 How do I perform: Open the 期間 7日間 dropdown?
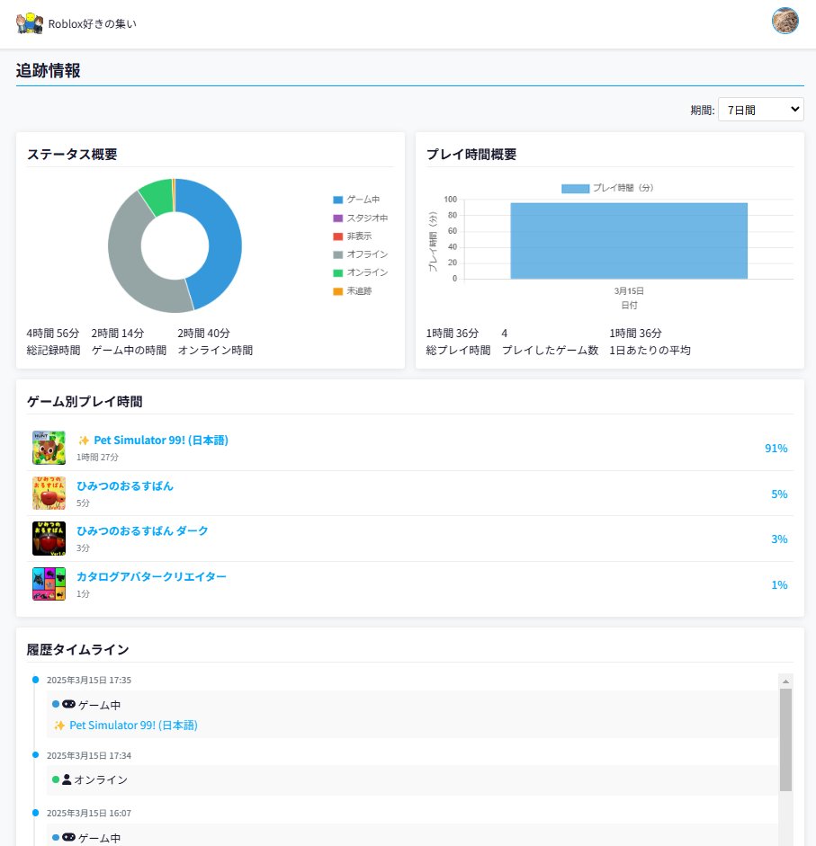point(760,110)
